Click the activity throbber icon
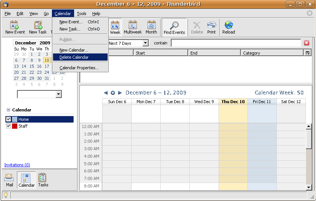Image resolution: width=316 pixels, height=201 pixels. click(x=309, y=13)
